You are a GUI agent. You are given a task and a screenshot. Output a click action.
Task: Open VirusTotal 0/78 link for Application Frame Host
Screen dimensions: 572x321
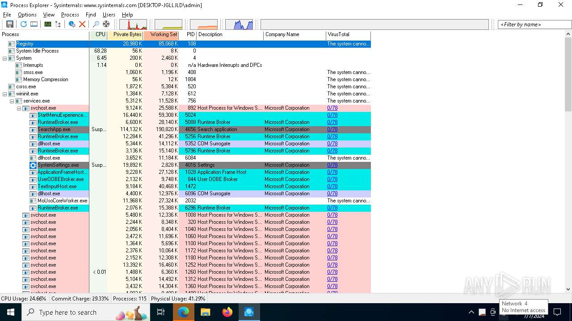tap(332, 172)
